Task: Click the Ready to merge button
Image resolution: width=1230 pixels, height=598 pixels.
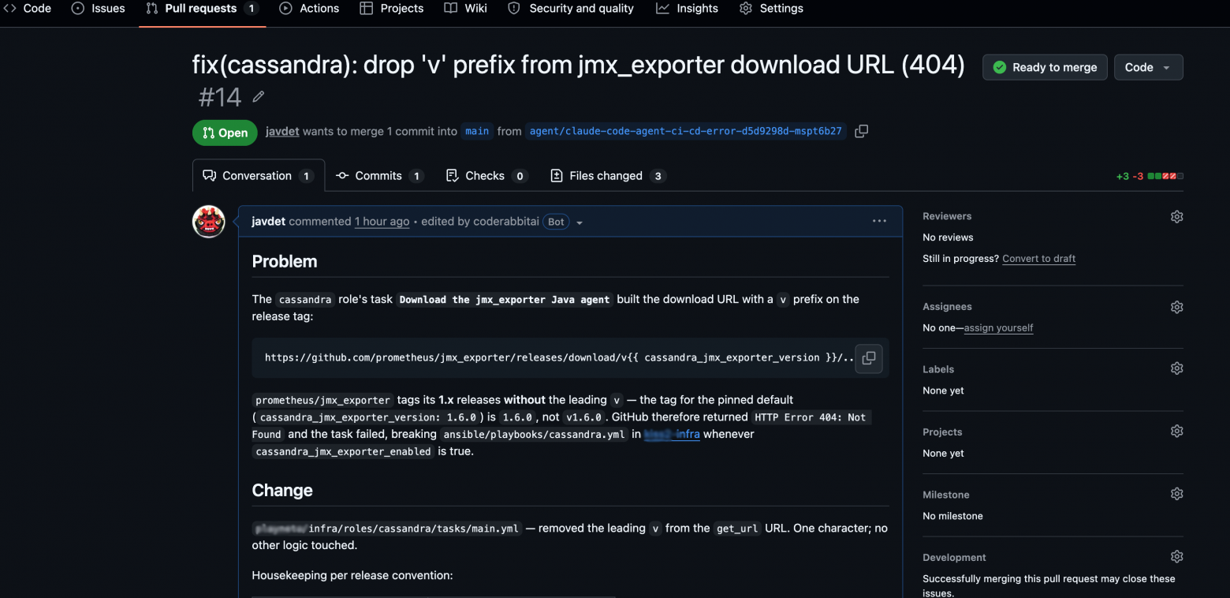Action: click(1045, 67)
